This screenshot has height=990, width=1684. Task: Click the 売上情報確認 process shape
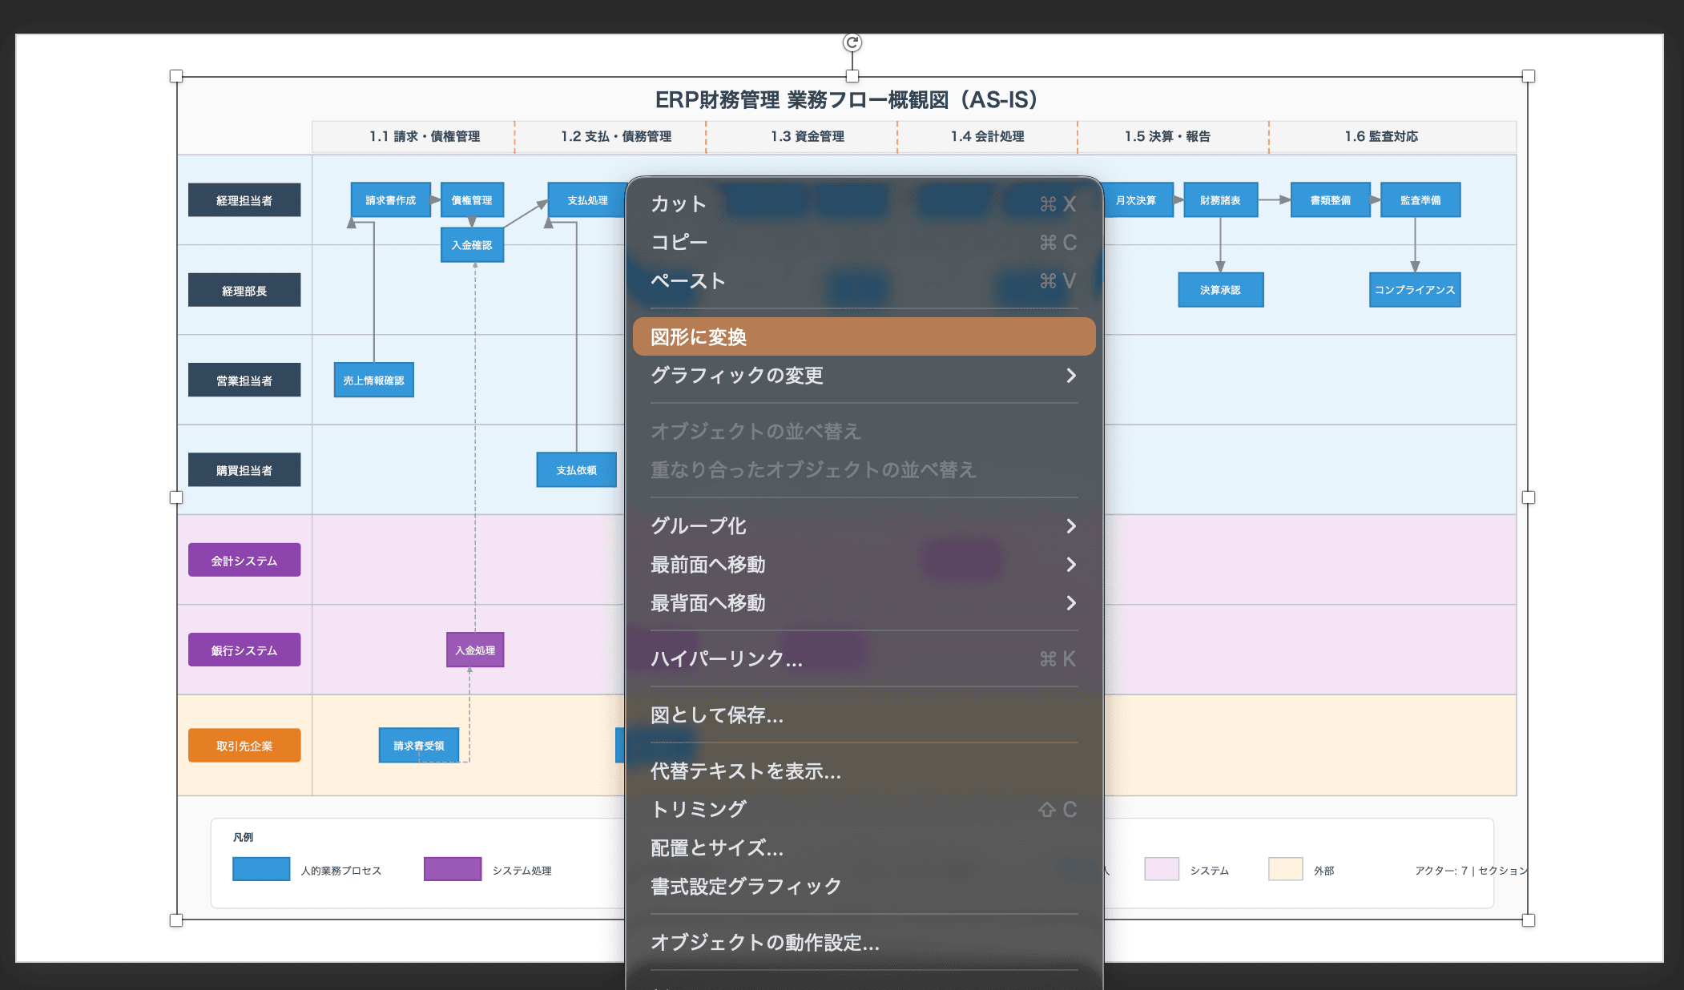[x=373, y=380]
